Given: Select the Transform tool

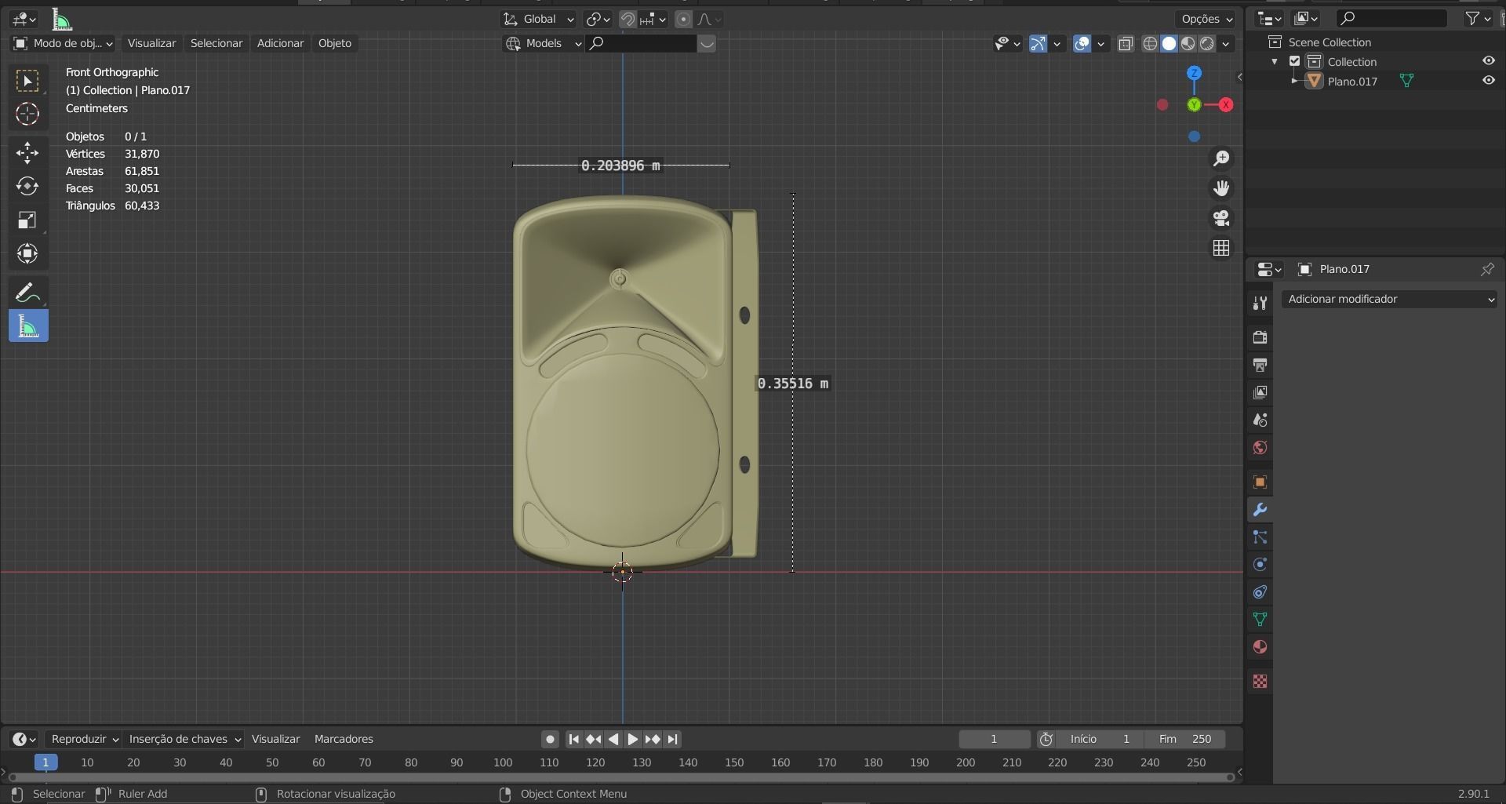Looking at the screenshot, I should tap(27, 253).
